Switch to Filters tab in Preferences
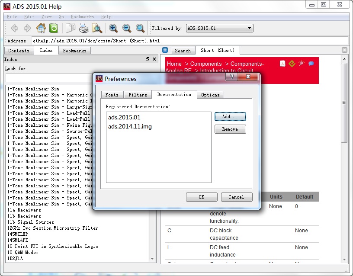Screen dimensions: 353x276 (138, 95)
